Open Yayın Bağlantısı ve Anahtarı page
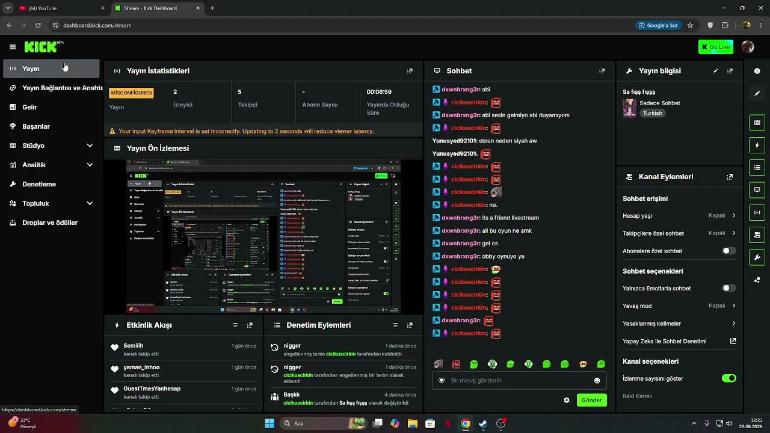The width and height of the screenshot is (770, 433). pyautogui.click(x=51, y=88)
